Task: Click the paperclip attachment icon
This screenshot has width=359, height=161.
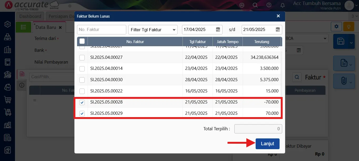Action: pyautogui.click(x=343, y=81)
